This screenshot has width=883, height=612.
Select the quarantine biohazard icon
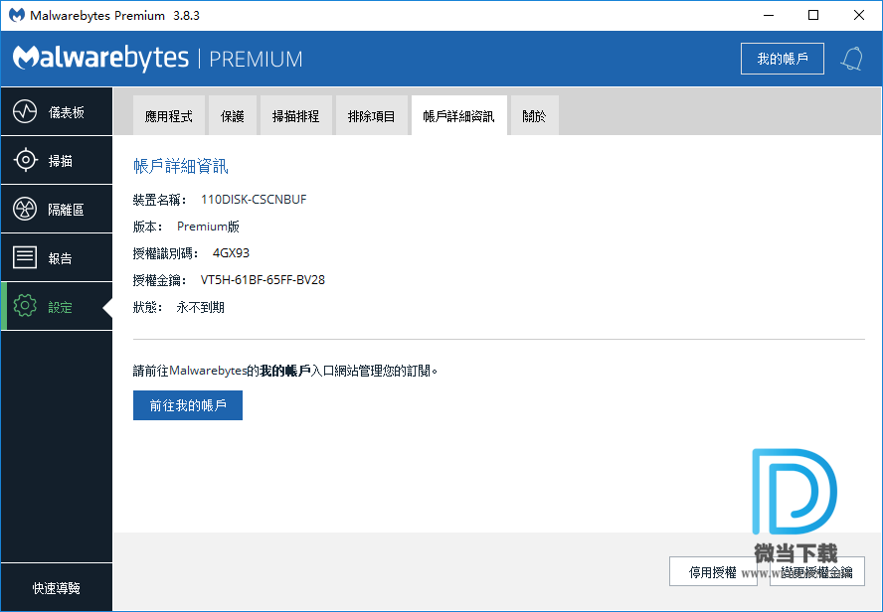(25, 210)
